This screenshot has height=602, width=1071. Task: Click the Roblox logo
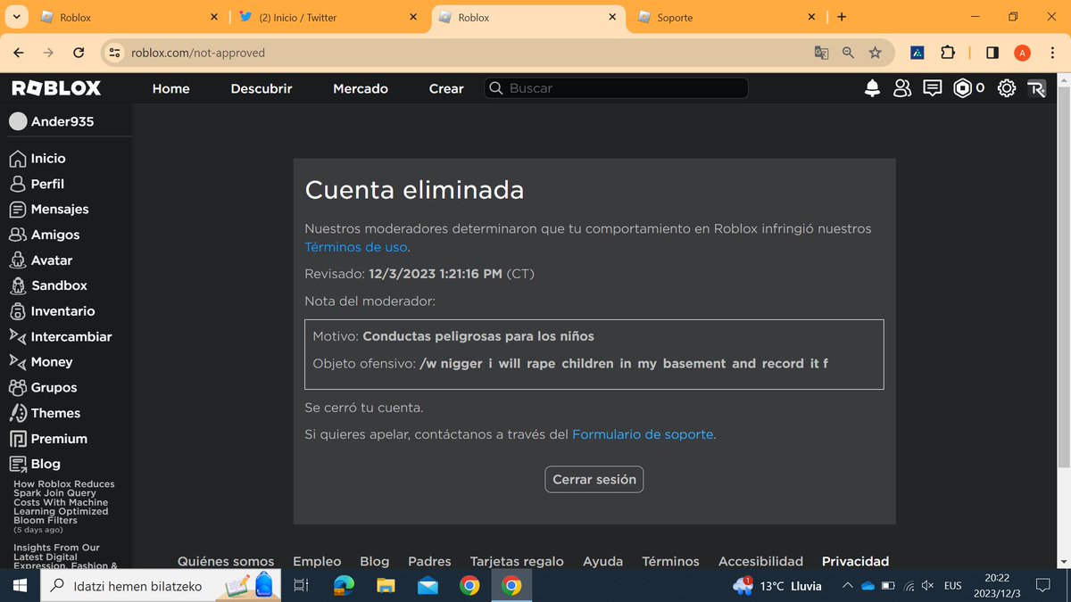pos(55,88)
